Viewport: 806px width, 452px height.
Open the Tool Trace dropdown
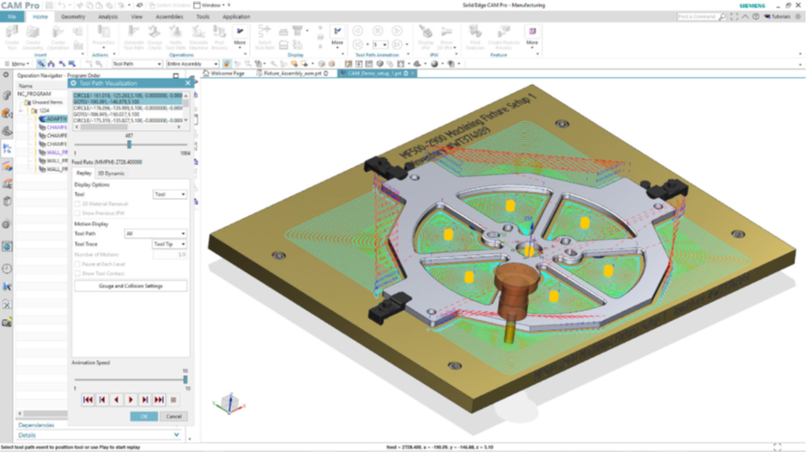click(x=169, y=244)
